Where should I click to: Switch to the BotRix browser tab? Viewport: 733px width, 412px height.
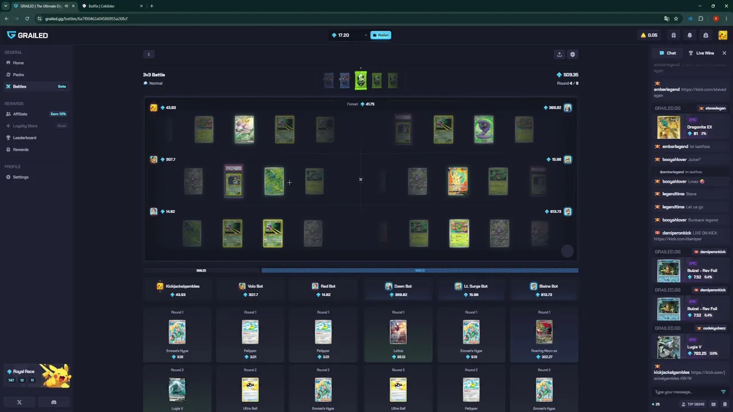coord(109,6)
